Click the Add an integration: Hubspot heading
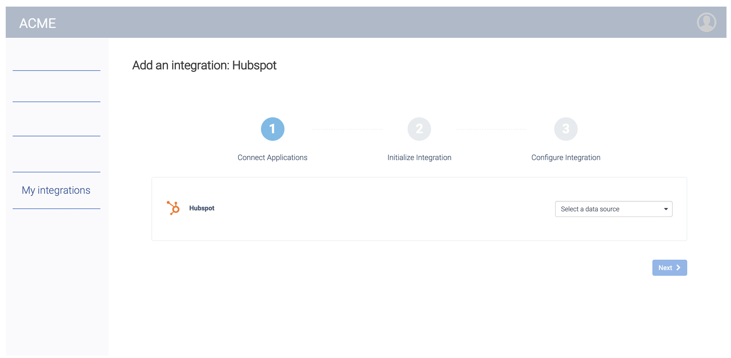The height and width of the screenshot is (358, 731). point(204,65)
